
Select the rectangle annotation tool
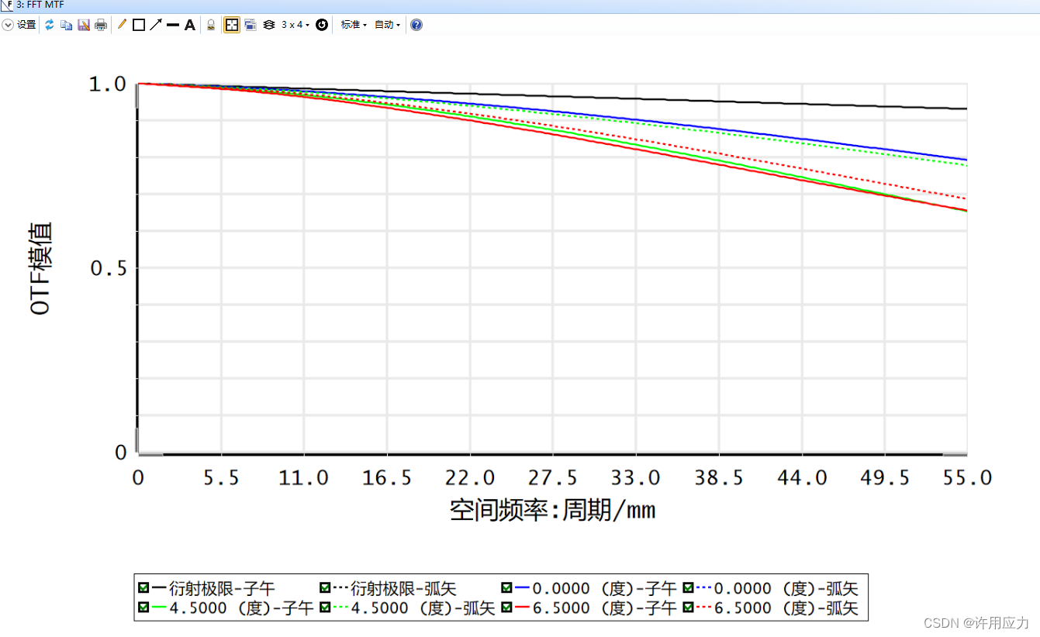(139, 25)
